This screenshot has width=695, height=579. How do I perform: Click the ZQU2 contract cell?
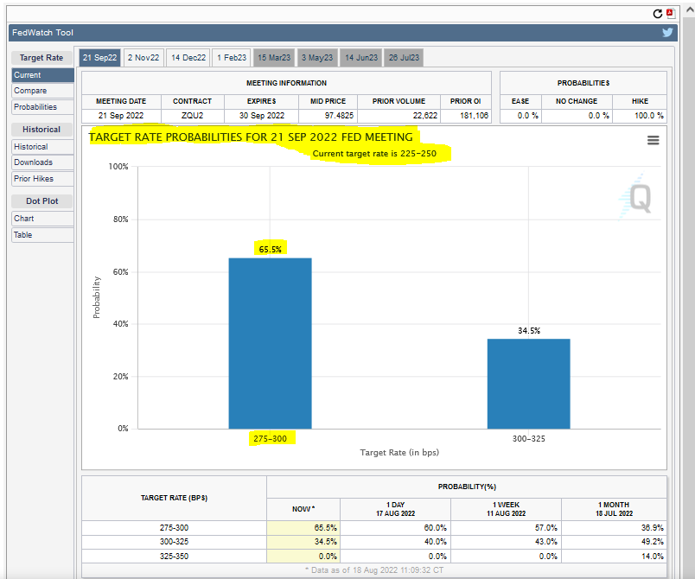[x=193, y=116]
